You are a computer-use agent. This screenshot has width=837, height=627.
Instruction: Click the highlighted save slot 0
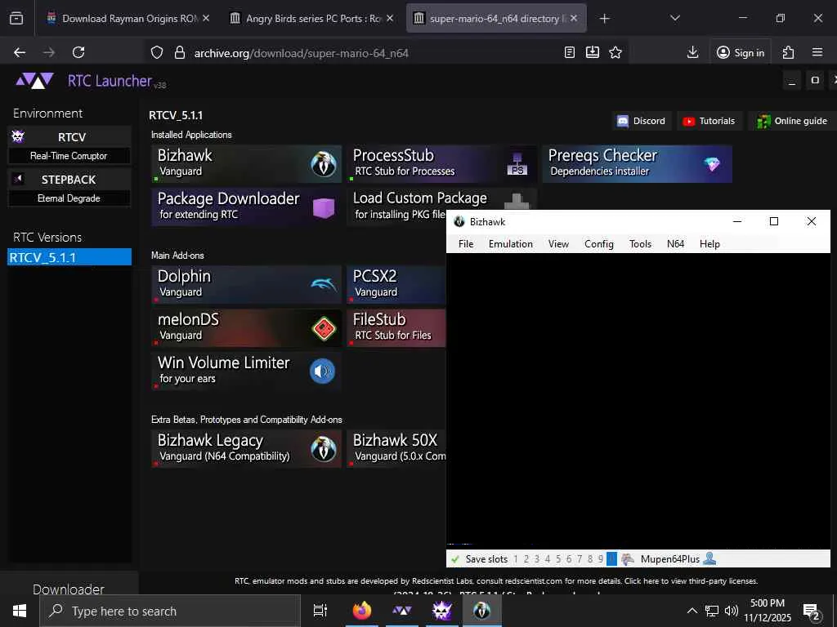point(611,558)
